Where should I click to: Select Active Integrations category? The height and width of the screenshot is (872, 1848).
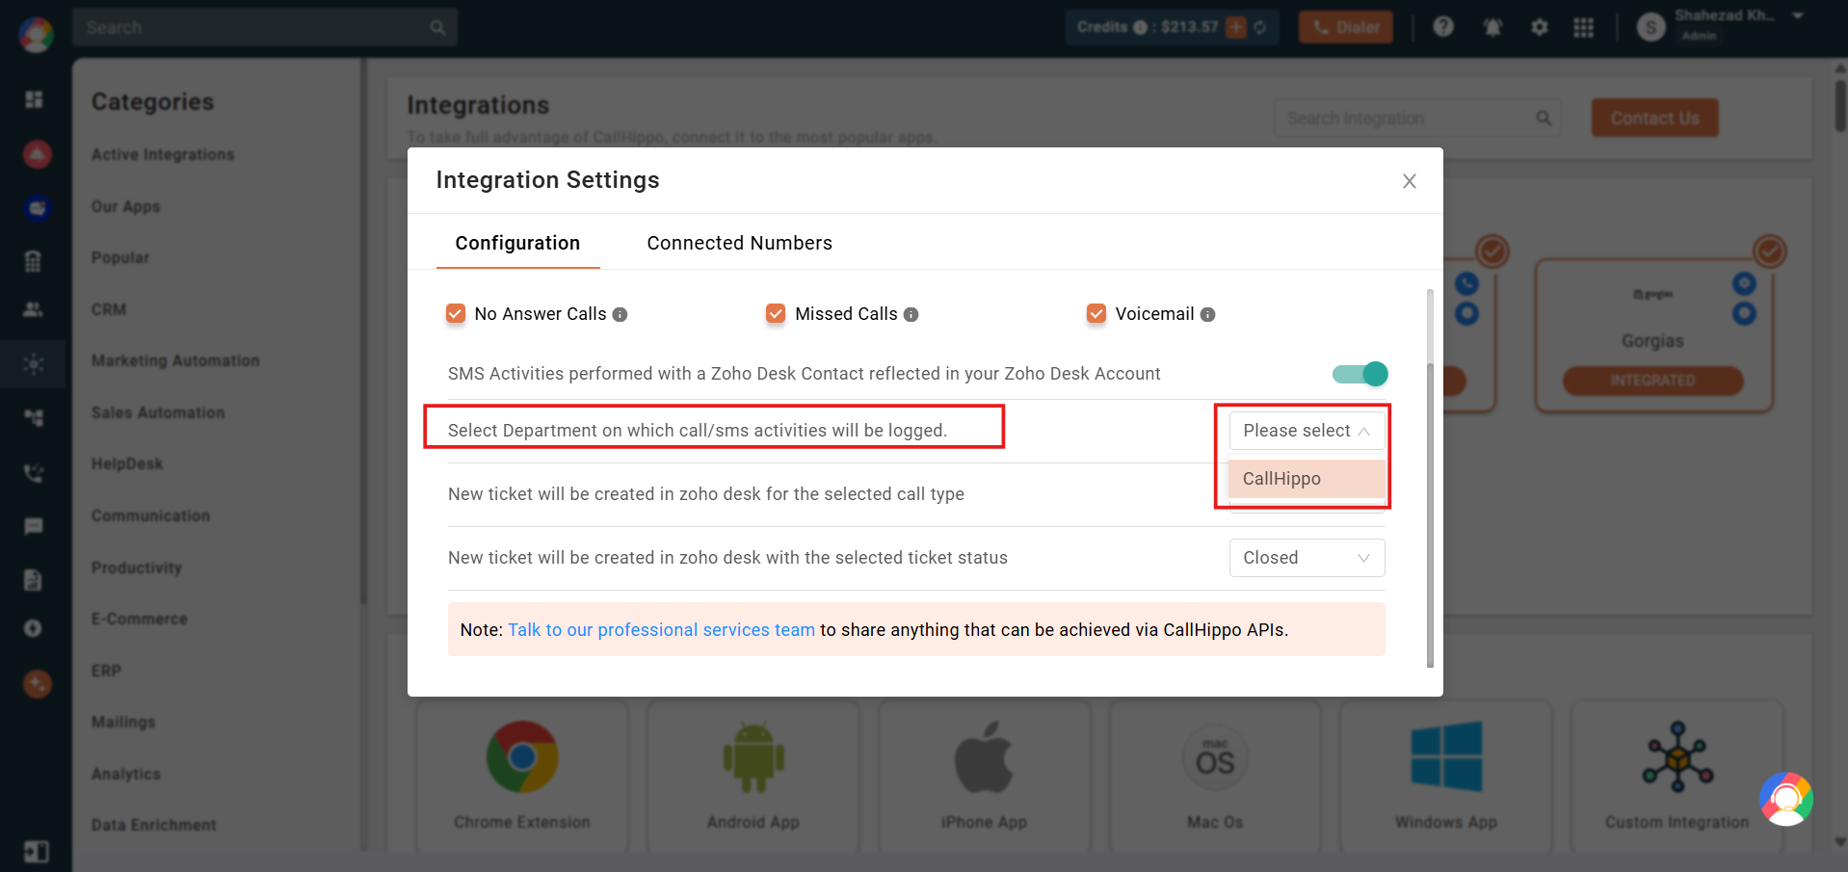(163, 154)
